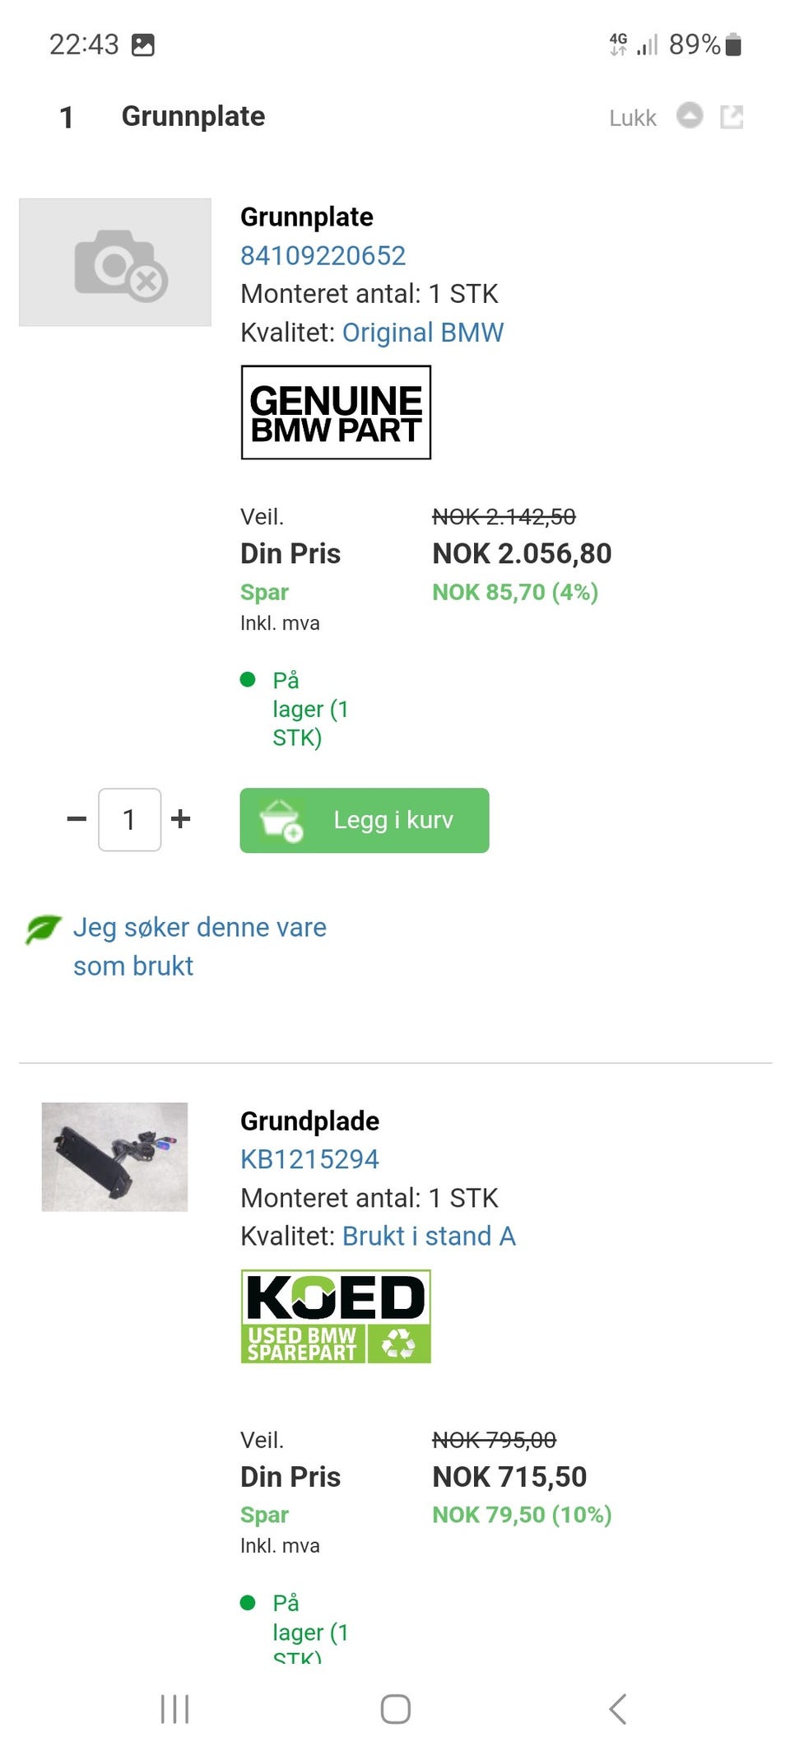The width and height of the screenshot is (790, 1756).
Task: Open part number 84109220652 link
Action: 323,256
